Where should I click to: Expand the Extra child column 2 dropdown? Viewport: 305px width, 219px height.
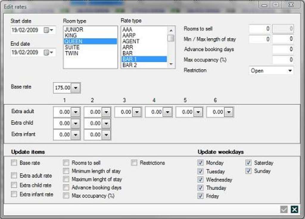click(x=106, y=123)
